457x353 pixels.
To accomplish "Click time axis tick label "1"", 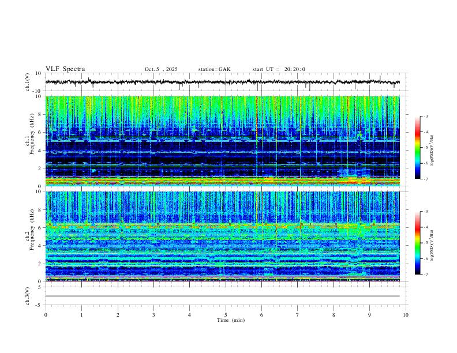I will pyautogui.click(x=81, y=315).
